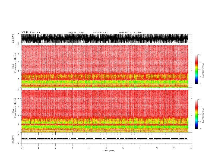Viewport: 215px width, 166px height.
Task: Click tick label "6" on the Time axis
Action: coord(123,148)
